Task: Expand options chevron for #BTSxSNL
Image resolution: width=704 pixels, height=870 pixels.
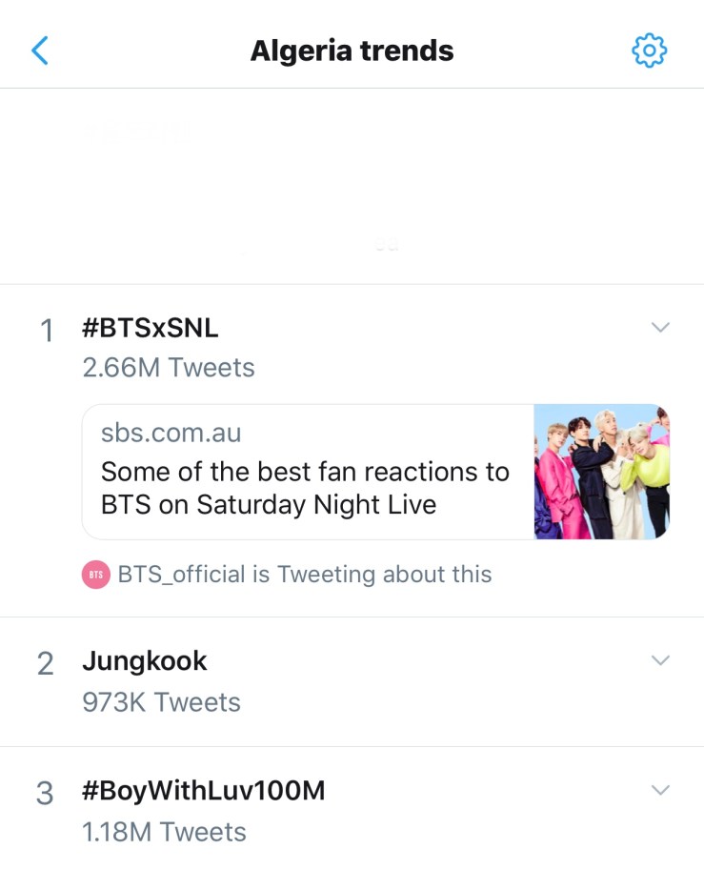Action: (659, 328)
